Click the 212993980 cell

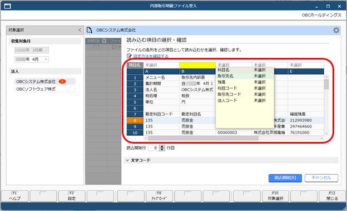coord(306,120)
